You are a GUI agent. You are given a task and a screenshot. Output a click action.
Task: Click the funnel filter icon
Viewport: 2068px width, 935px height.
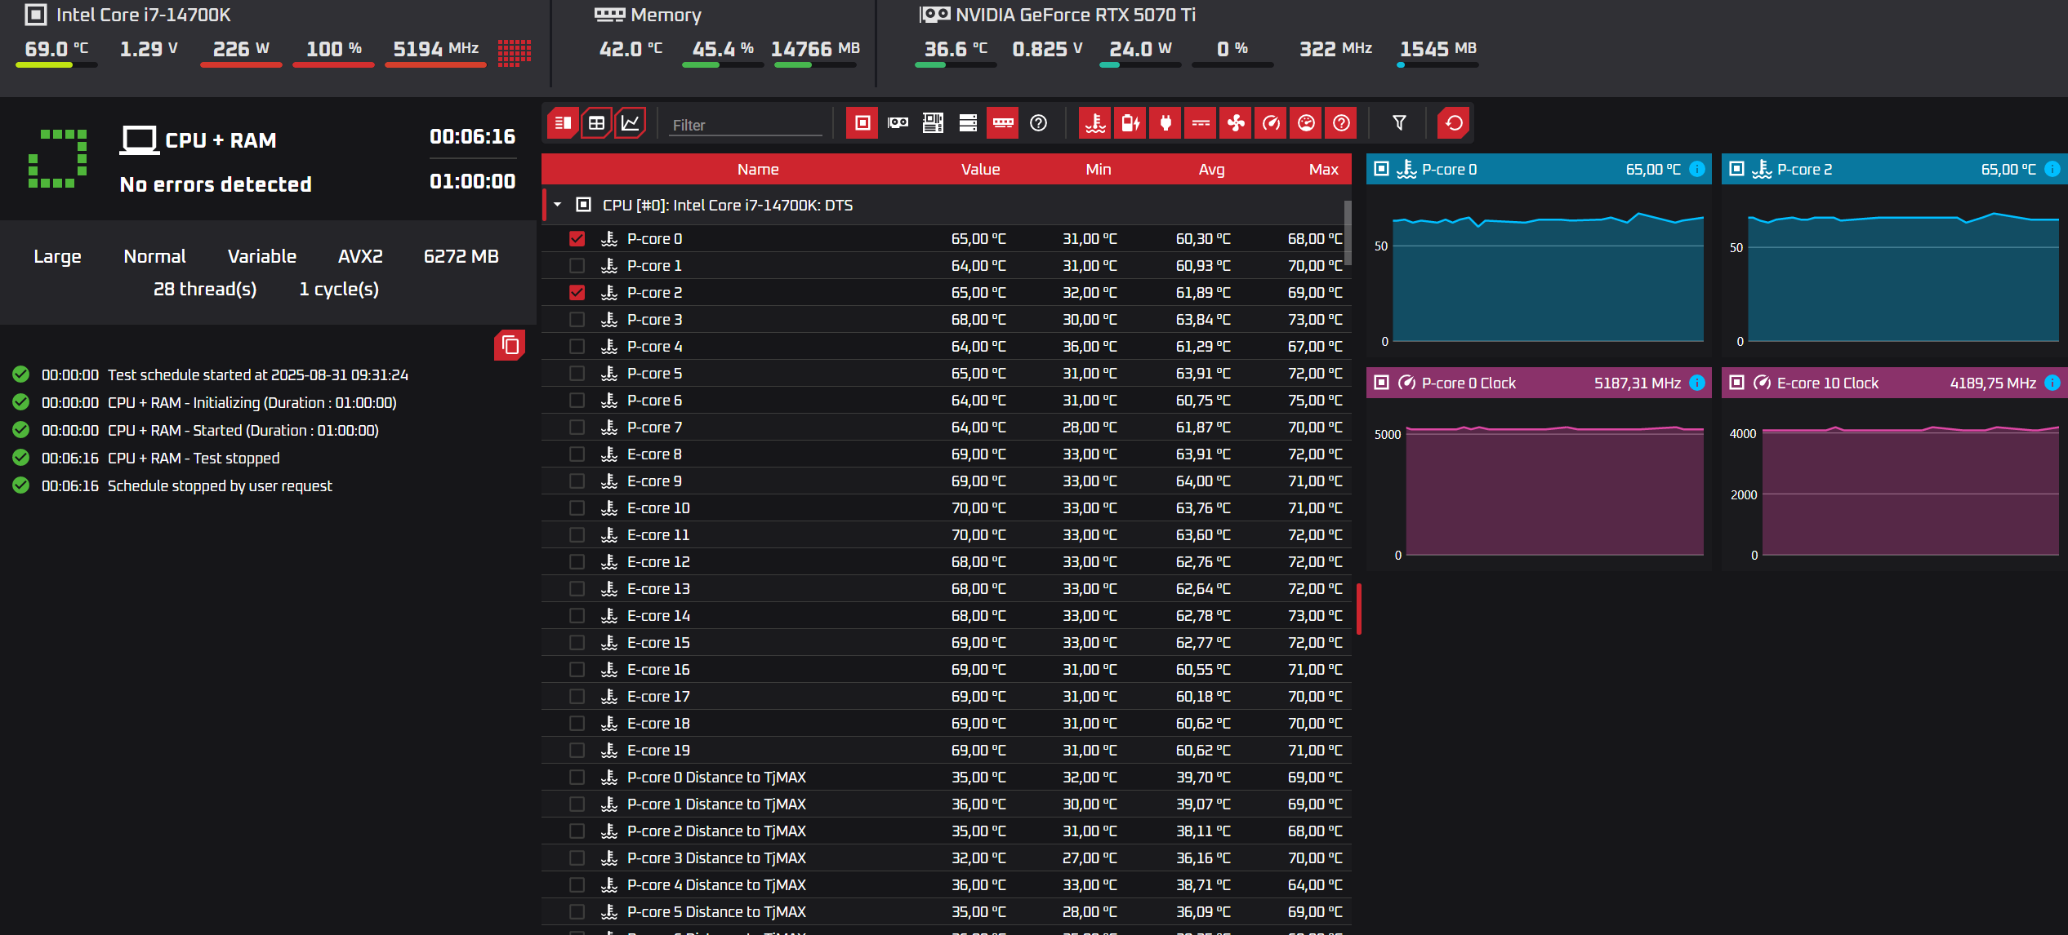[1399, 123]
